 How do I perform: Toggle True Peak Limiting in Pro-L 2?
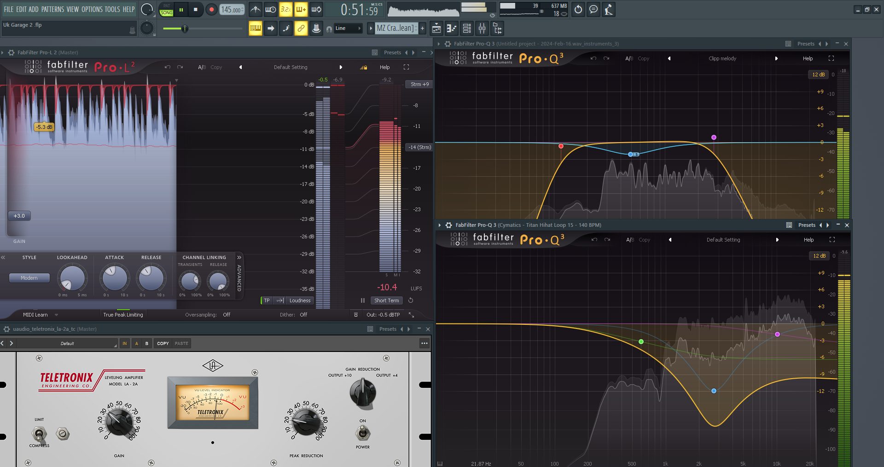pos(123,315)
